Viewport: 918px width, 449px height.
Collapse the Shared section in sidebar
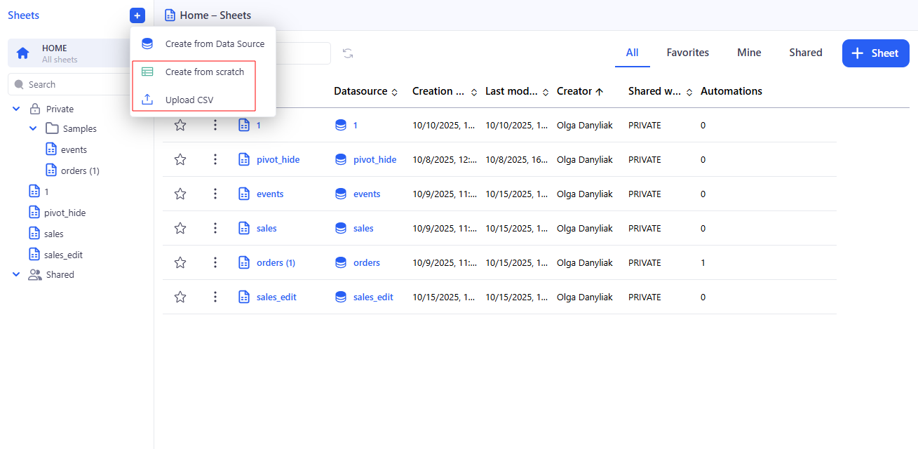pos(16,274)
